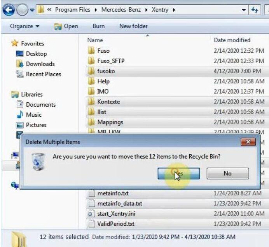The image size is (269, 247).
Task: Click New folder in the toolbar
Action: pos(133,26)
